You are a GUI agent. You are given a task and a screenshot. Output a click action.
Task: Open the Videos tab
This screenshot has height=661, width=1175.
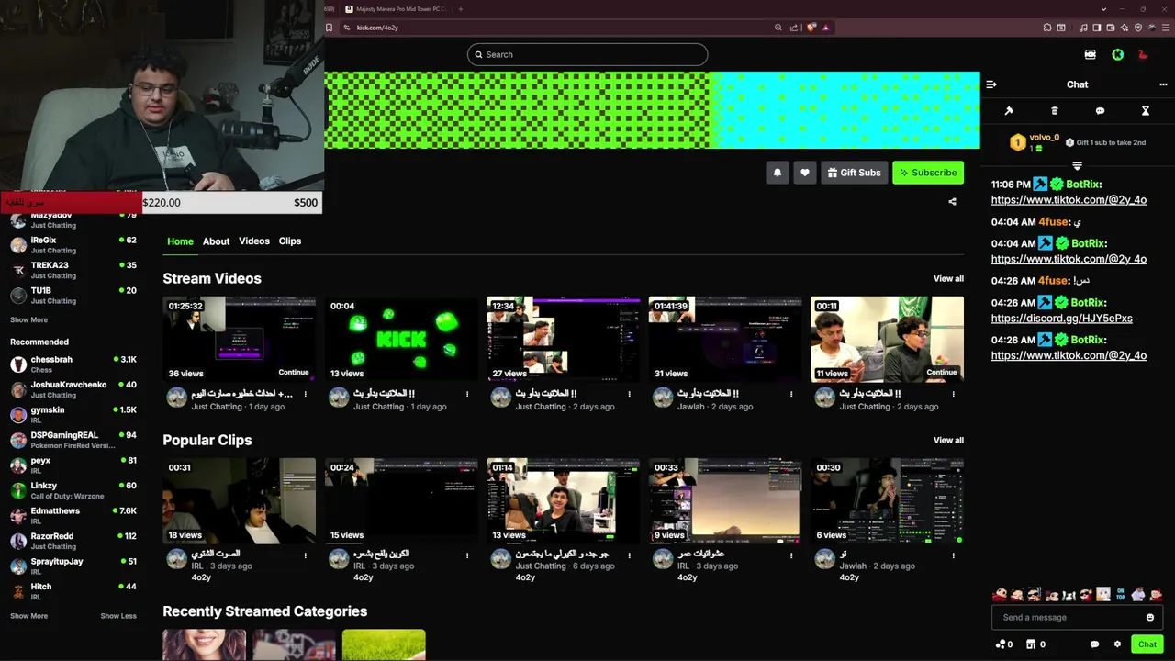[x=254, y=241]
